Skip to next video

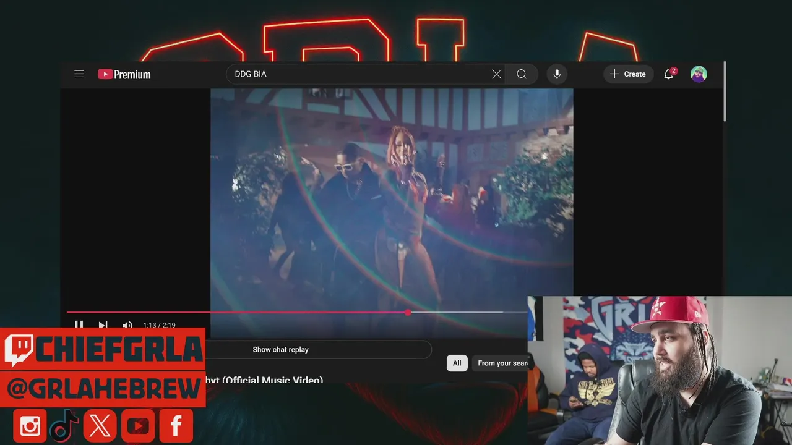103,325
